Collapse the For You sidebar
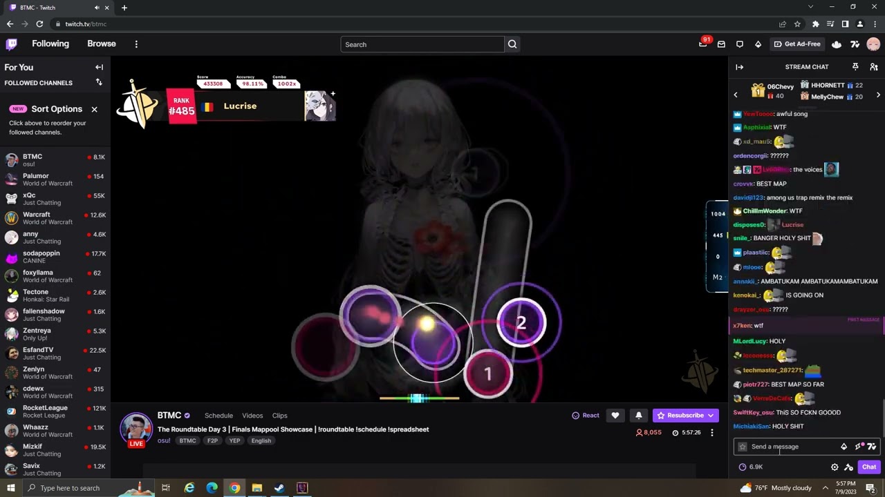This screenshot has width=885, height=497. [99, 67]
